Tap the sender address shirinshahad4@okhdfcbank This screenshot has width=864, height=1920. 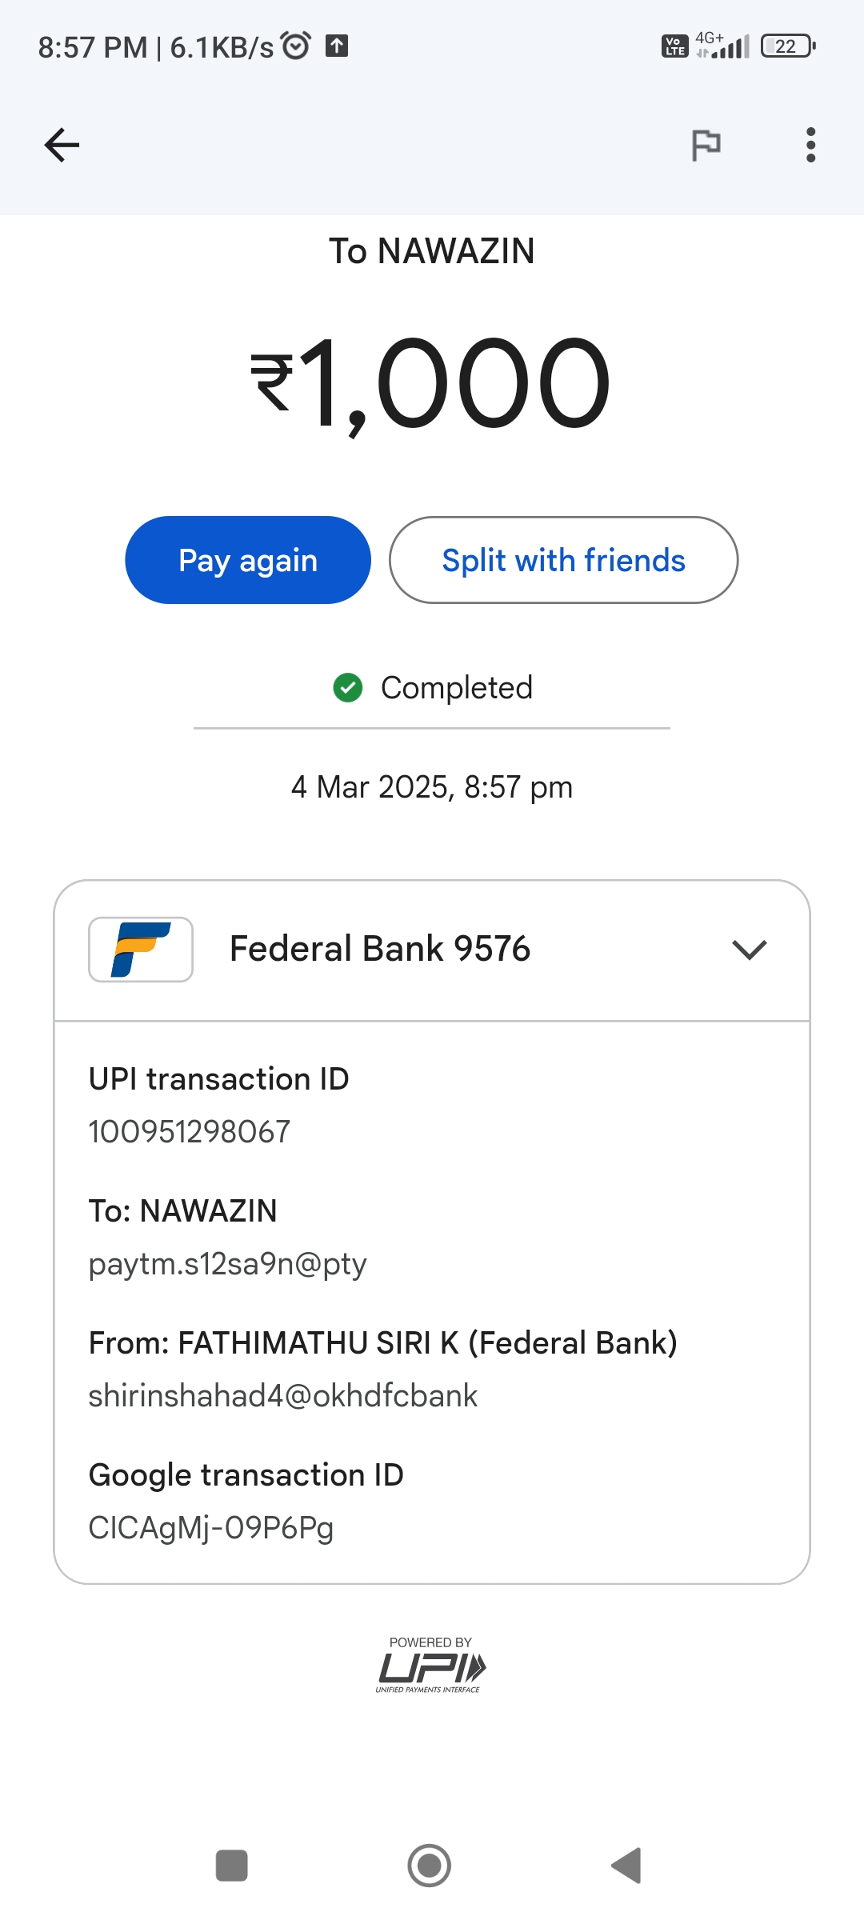pos(283,1396)
